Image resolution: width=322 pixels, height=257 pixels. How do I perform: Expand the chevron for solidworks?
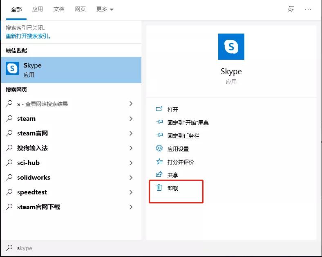click(131, 178)
